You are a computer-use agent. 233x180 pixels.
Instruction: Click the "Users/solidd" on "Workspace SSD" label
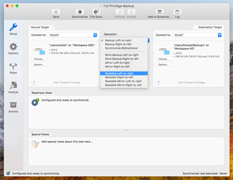[x=72, y=45]
